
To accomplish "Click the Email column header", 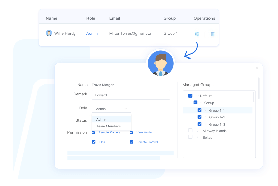I will point(115,18).
